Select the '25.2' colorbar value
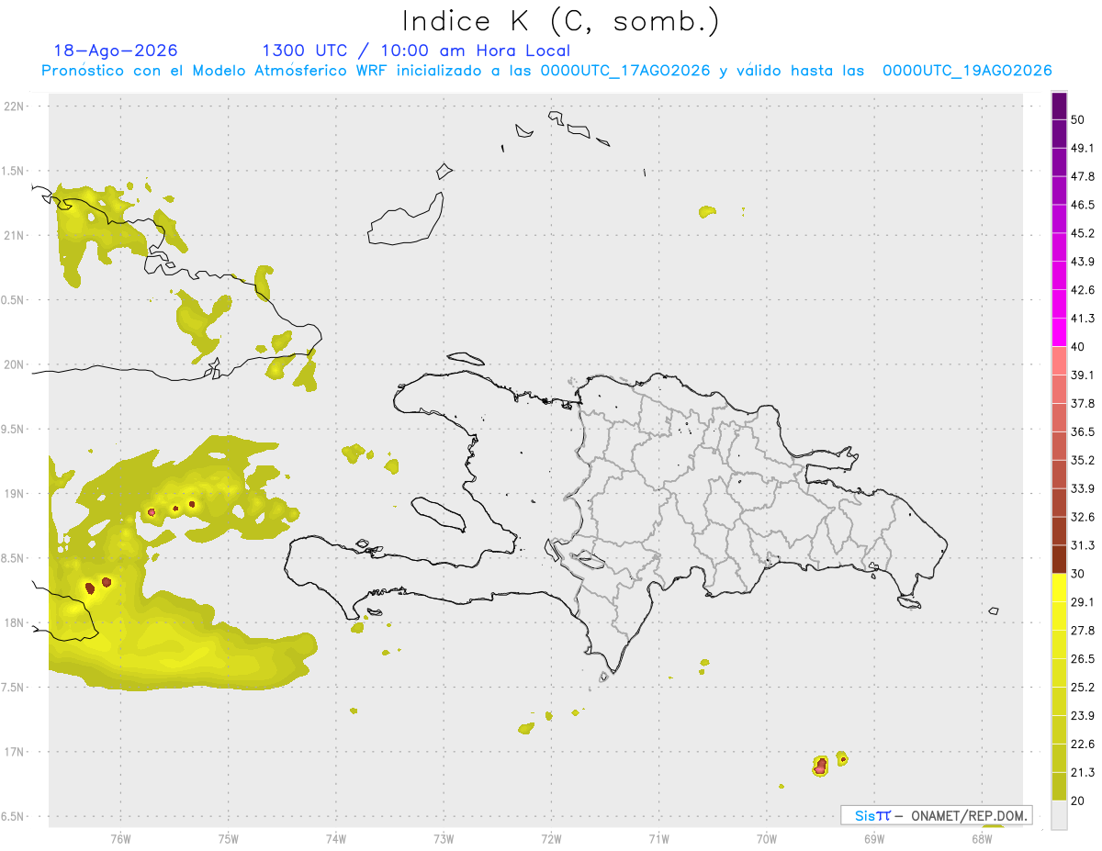Screen dimensions: 1102x851 click(1083, 688)
